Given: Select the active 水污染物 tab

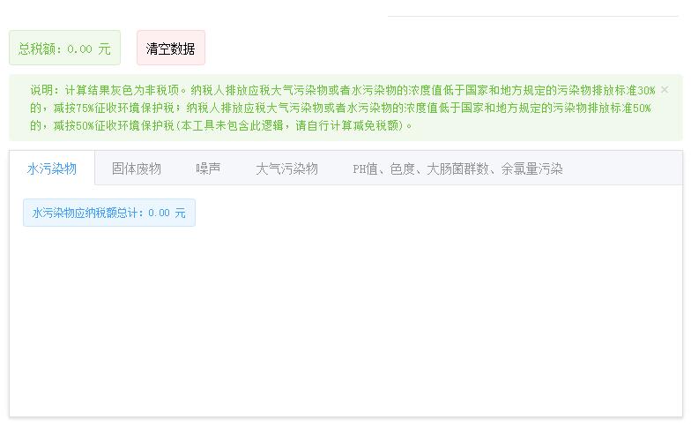Looking at the screenshot, I should 51,169.
